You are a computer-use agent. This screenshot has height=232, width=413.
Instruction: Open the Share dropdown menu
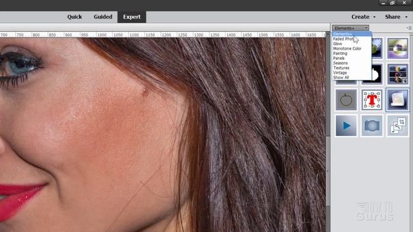click(x=396, y=17)
